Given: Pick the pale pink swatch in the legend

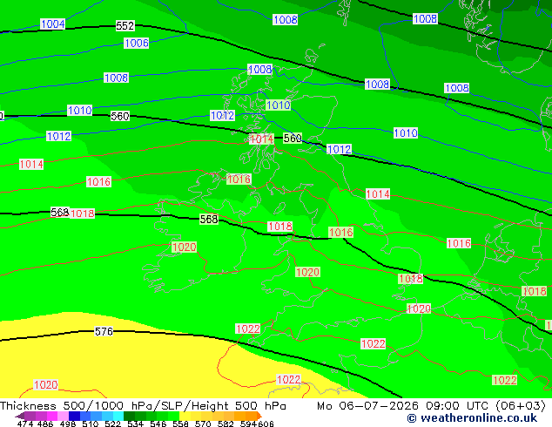Looking at the screenshot, I should [x=63, y=416].
